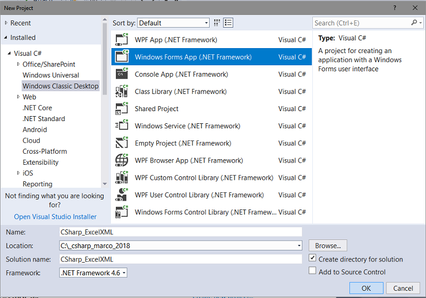The height and width of the screenshot is (298, 426).
Task: Toggle Create directory for solution checkbox
Action: pos(312,258)
